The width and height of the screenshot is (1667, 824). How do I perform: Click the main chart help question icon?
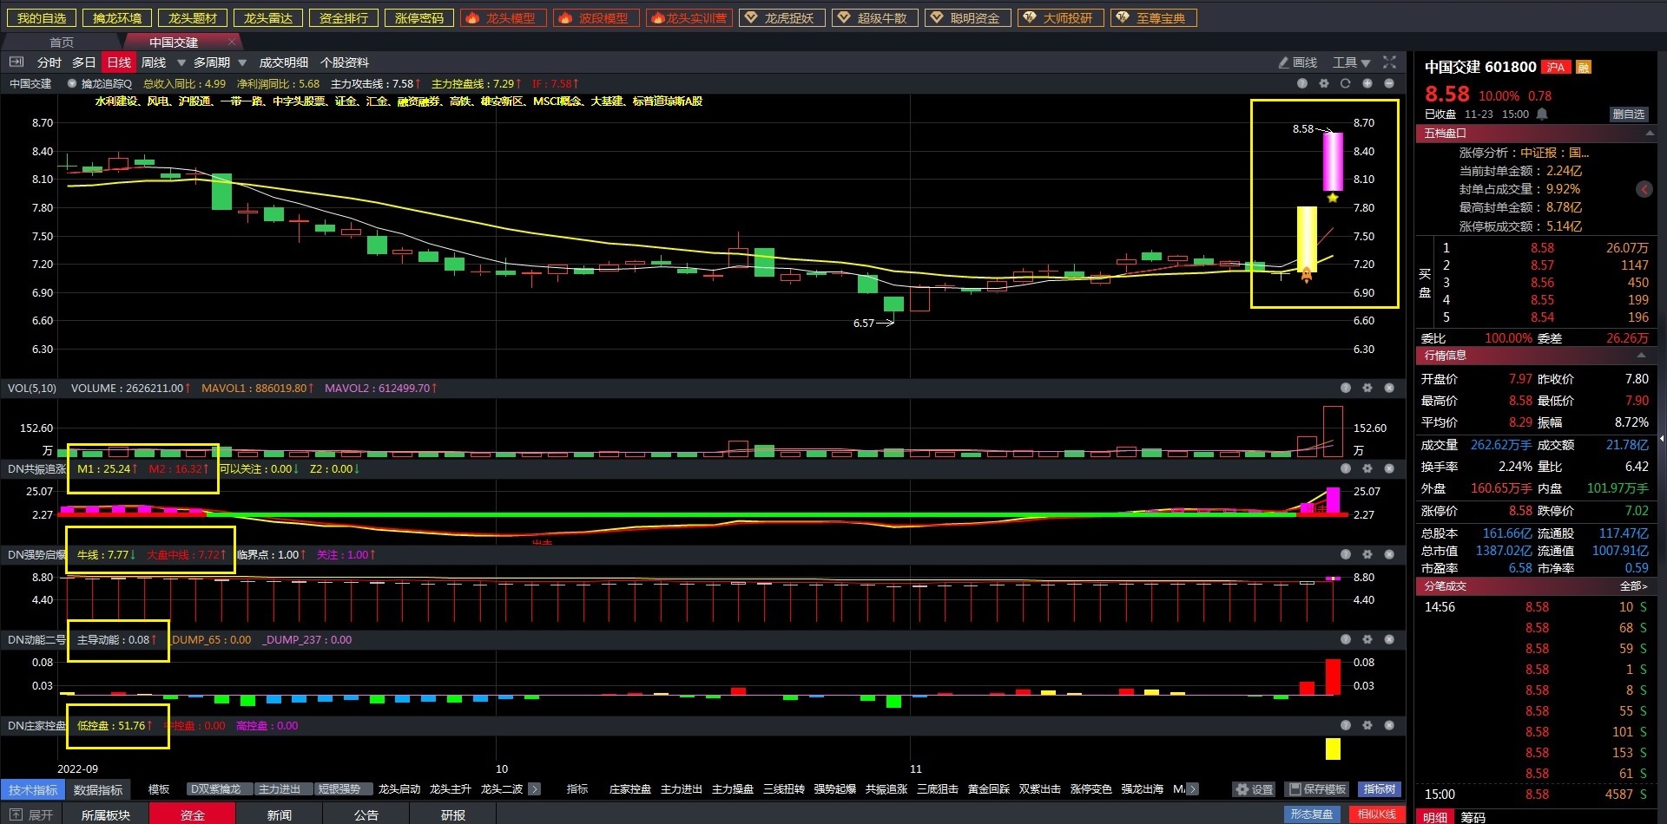[1301, 83]
